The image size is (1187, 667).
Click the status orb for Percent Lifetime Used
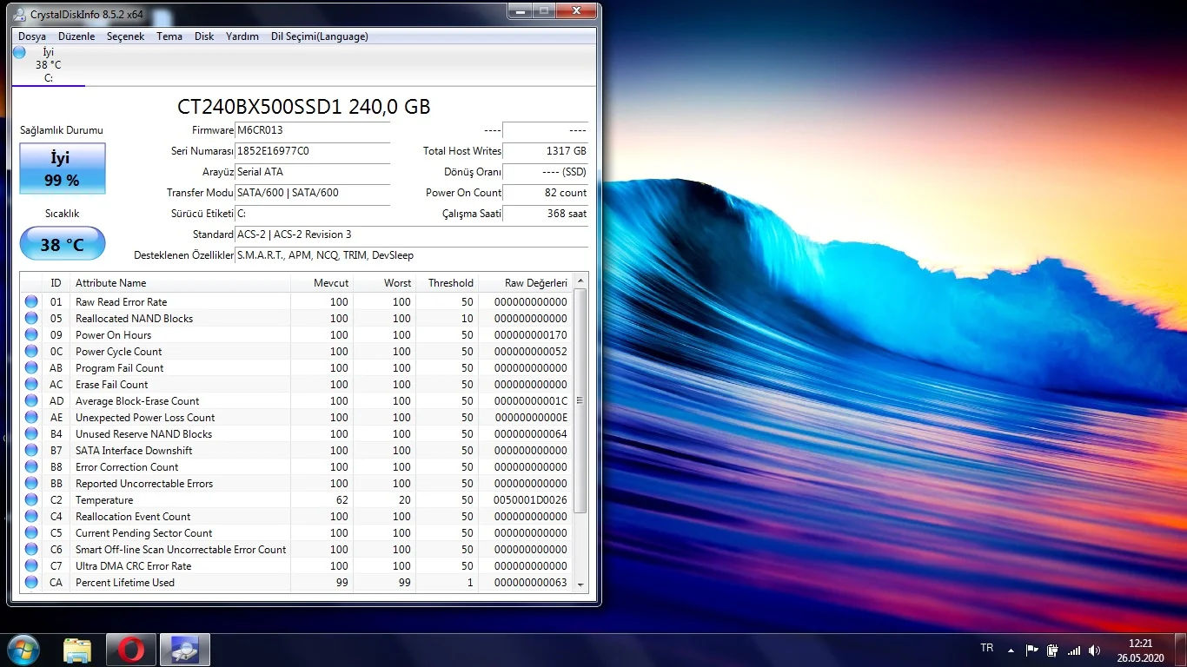click(31, 583)
